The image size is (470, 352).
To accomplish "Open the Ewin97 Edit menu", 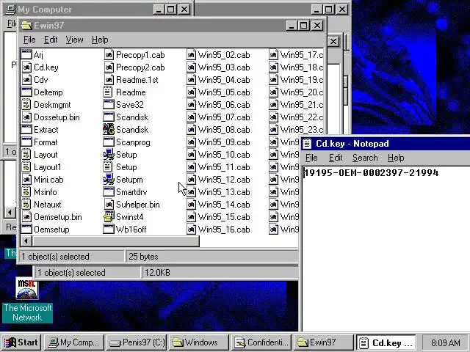I will tap(51, 40).
